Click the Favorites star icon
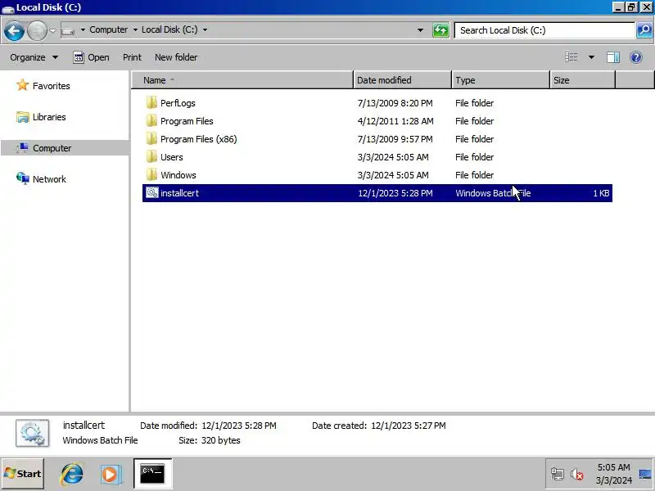655x491 pixels. coord(23,85)
